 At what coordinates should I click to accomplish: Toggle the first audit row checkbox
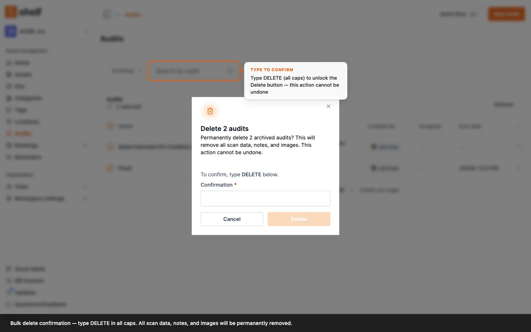[x=110, y=147]
